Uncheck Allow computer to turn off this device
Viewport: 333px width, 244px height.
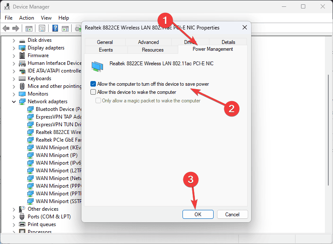tap(93, 84)
